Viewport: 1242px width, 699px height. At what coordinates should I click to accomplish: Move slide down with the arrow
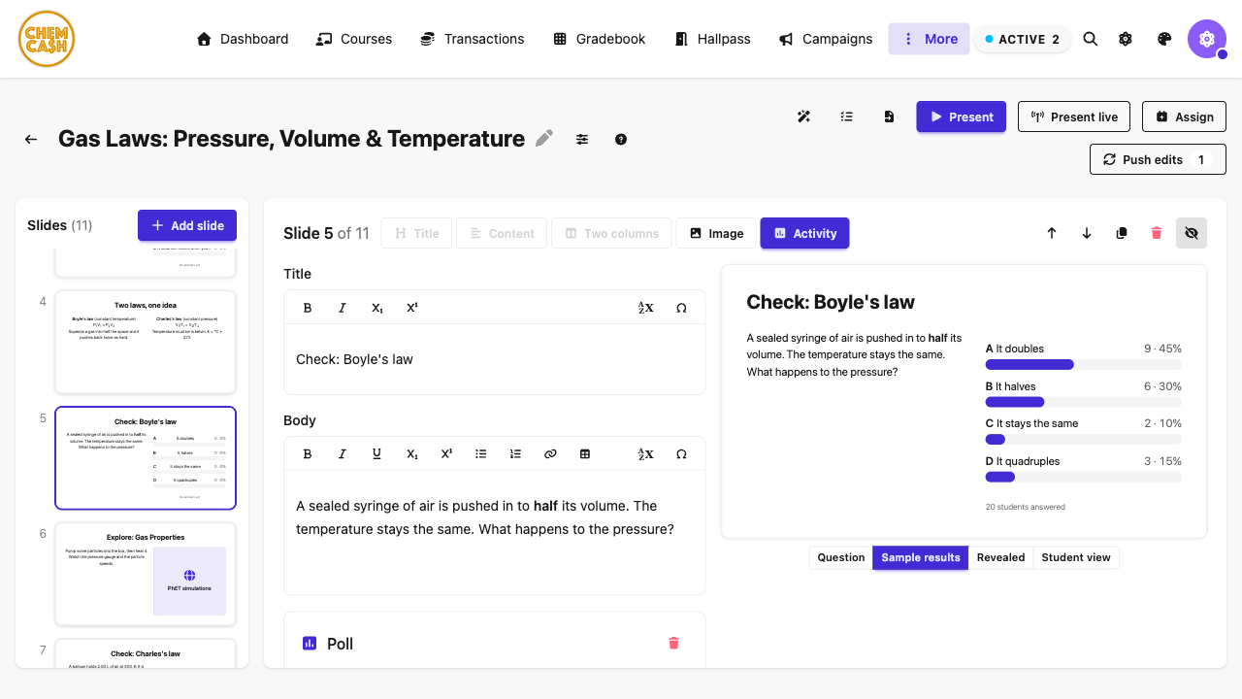(1087, 233)
